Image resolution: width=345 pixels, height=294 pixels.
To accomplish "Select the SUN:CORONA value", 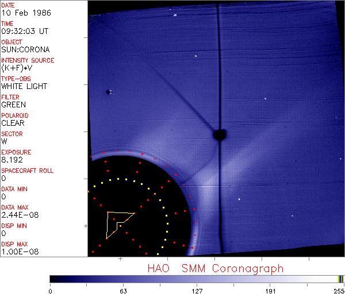I will point(25,49).
